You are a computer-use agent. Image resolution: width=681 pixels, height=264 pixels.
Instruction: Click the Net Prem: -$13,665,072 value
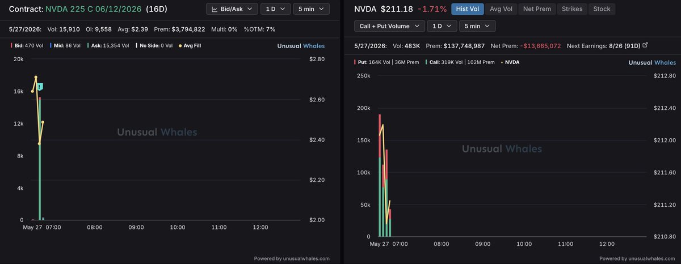526,45
